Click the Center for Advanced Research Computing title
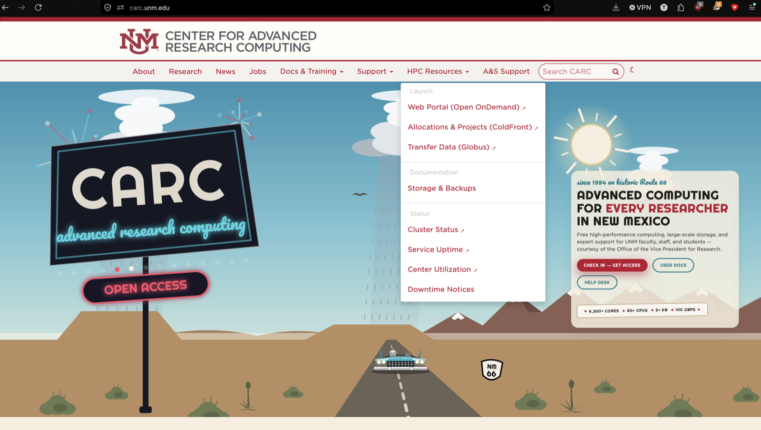The image size is (761, 430). tap(241, 42)
